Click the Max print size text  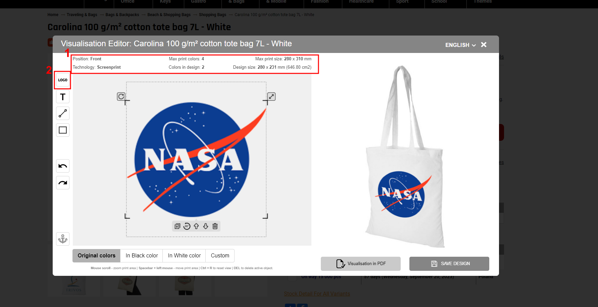[283, 59]
